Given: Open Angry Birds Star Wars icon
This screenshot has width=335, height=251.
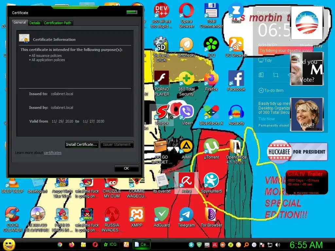Looking at the screenshot, I should pyautogui.click(x=62, y=188).
